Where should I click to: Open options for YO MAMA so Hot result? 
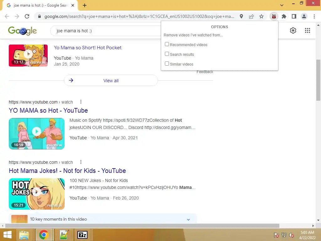pyautogui.click(x=81, y=102)
